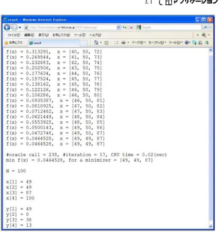Click the green Refresh arrows icon
Viewport: 220px width, 233px height.
tap(125, 27)
